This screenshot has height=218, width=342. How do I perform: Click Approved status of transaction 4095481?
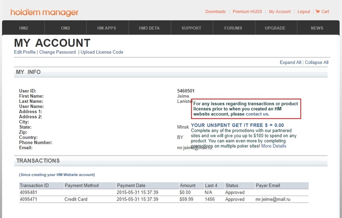235,193
